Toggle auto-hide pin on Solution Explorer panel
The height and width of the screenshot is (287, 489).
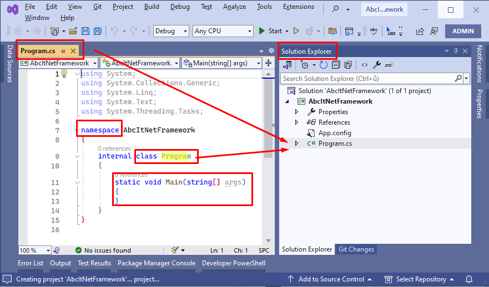pyautogui.click(x=456, y=52)
